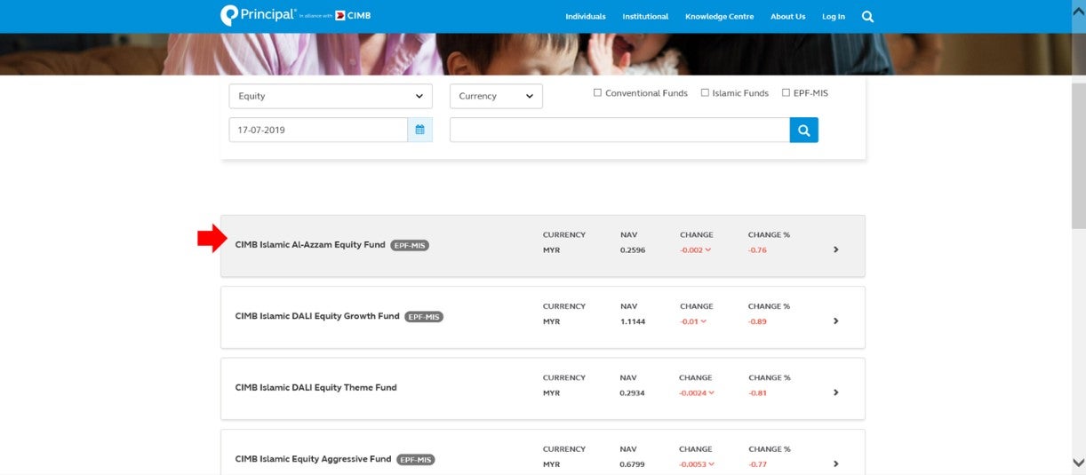This screenshot has width=1086, height=475.
Task: Open the header search magnifier icon
Action: 868,16
